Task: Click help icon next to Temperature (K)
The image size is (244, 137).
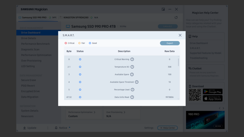Action: pos(132,67)
